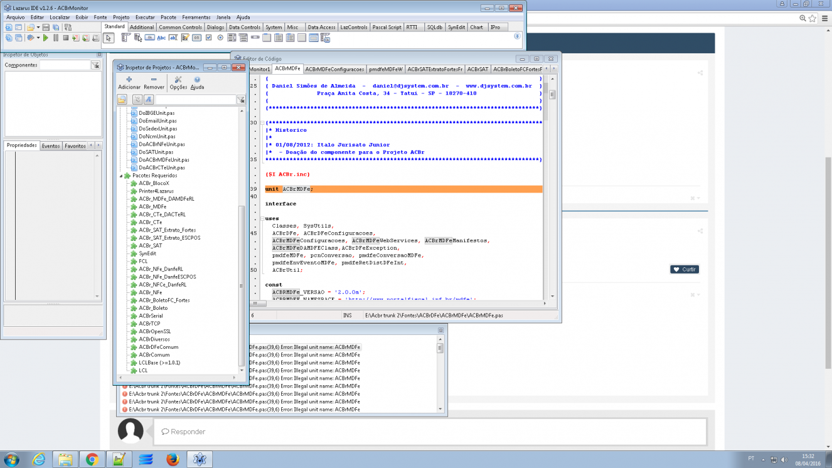Select the TButton Ok component icon
832x468 pixels.
pos(150,38)
